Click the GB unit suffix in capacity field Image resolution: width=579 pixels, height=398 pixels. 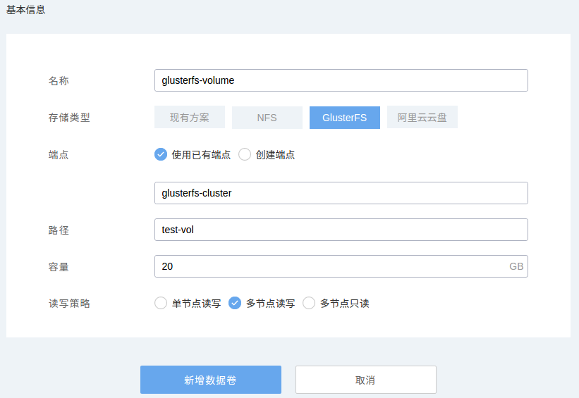click(x=516, y=266)
